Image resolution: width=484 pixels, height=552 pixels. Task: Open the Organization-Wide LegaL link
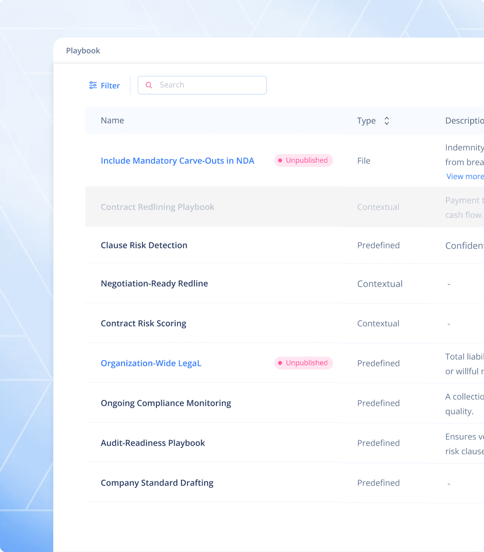pyautogui.click(x=151, y=363)
